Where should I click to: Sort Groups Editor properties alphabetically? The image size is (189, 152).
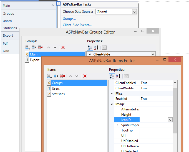click(96, 48)
